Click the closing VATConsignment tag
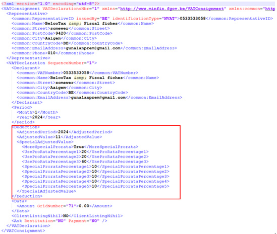277x234 pixels. tap(23, 230)
